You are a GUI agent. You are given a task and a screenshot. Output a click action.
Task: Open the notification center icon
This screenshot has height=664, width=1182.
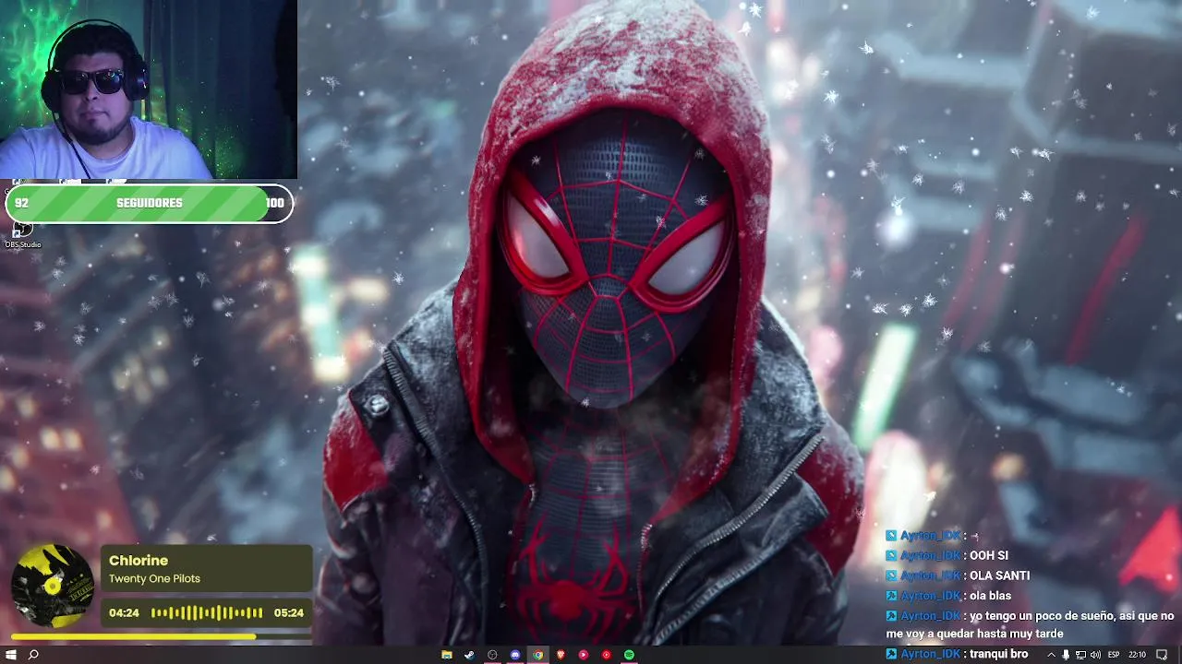[x=1163, y=655]
